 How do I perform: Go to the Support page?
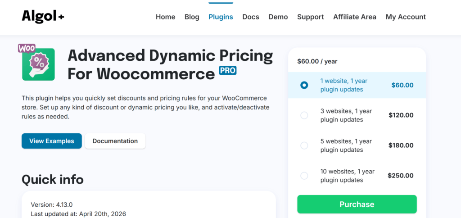(x=311, y=17)
